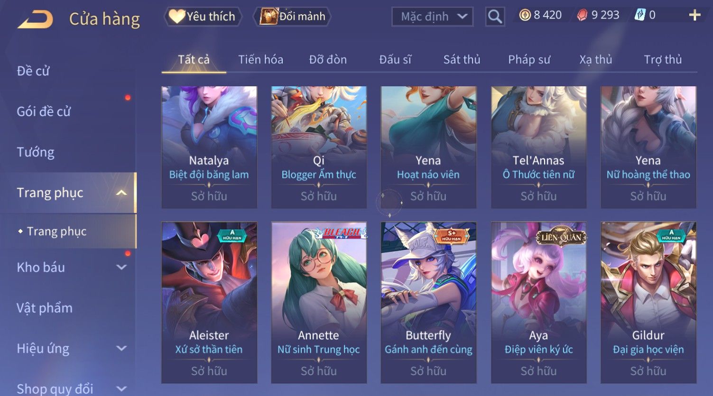Open the Mặc định sort dropdown

[432, 17]
